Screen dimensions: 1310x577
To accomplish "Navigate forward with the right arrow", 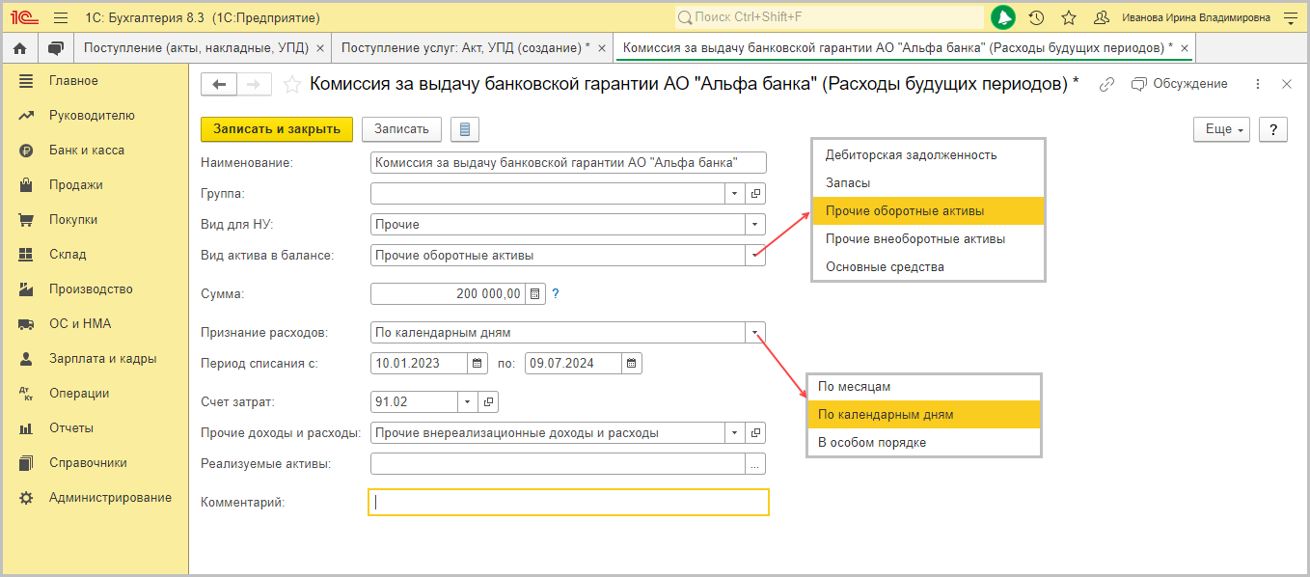I will coord(254,85).
